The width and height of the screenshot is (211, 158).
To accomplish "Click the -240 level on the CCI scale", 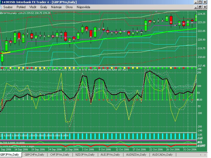I will (x=200, y=130).
